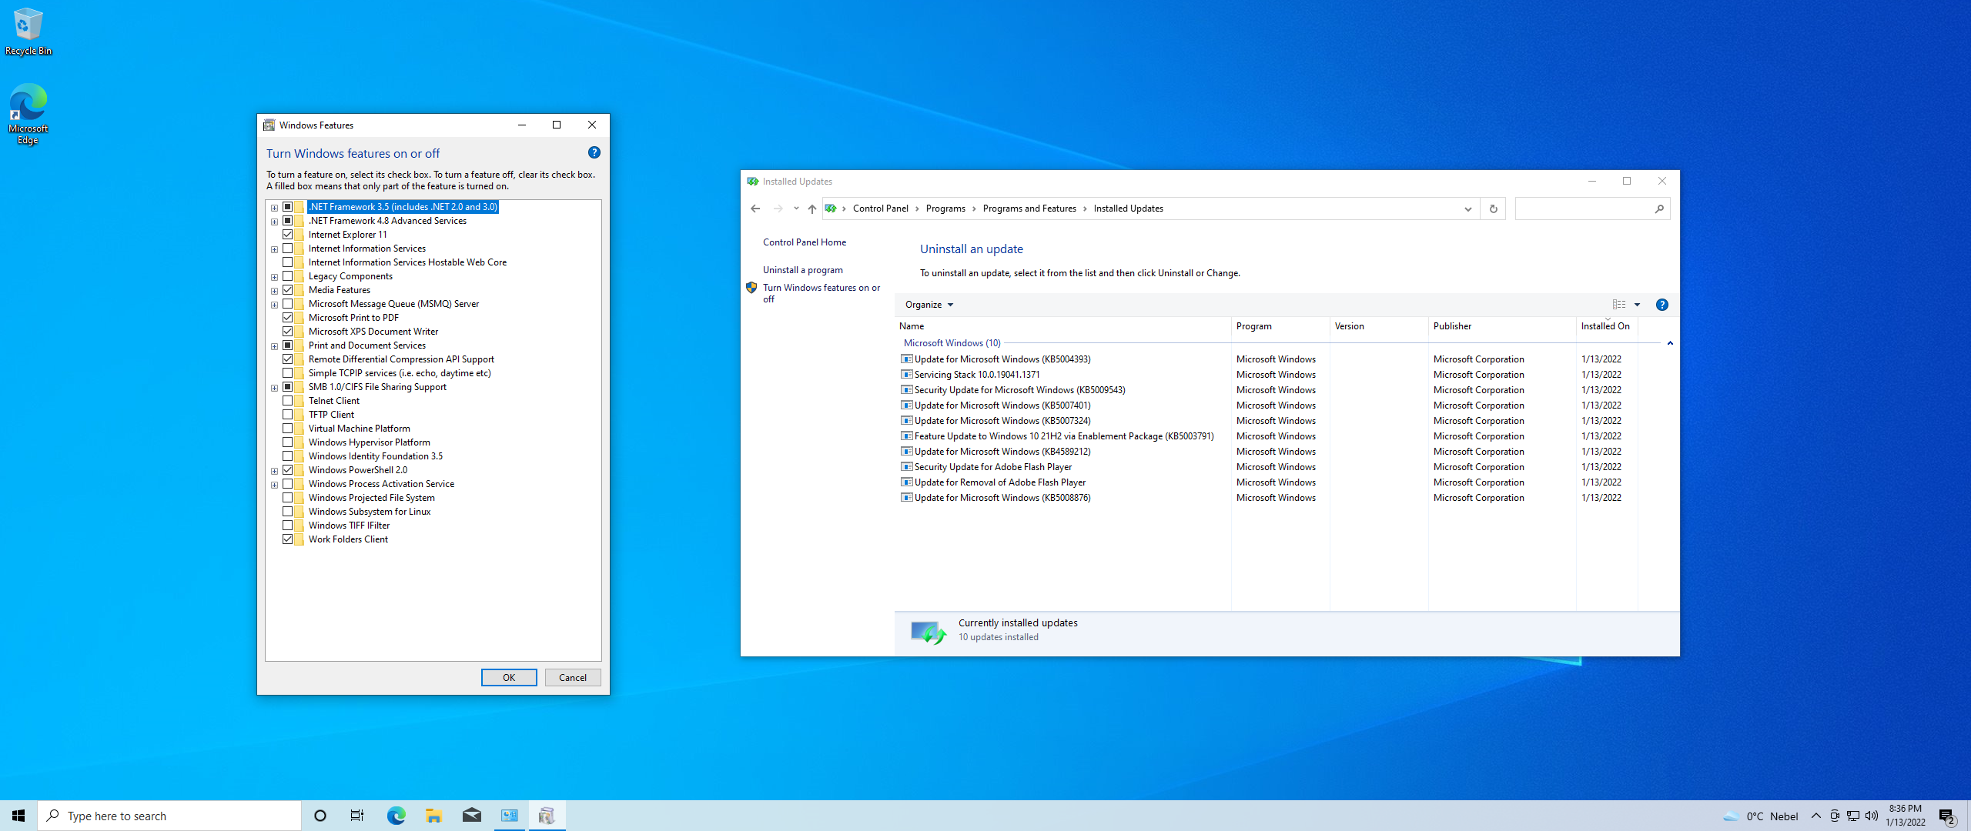Image resolution: width=1971 pixels, height=831 pixels.
Task: Open network status in system tray
Action: pos(1853,816)
